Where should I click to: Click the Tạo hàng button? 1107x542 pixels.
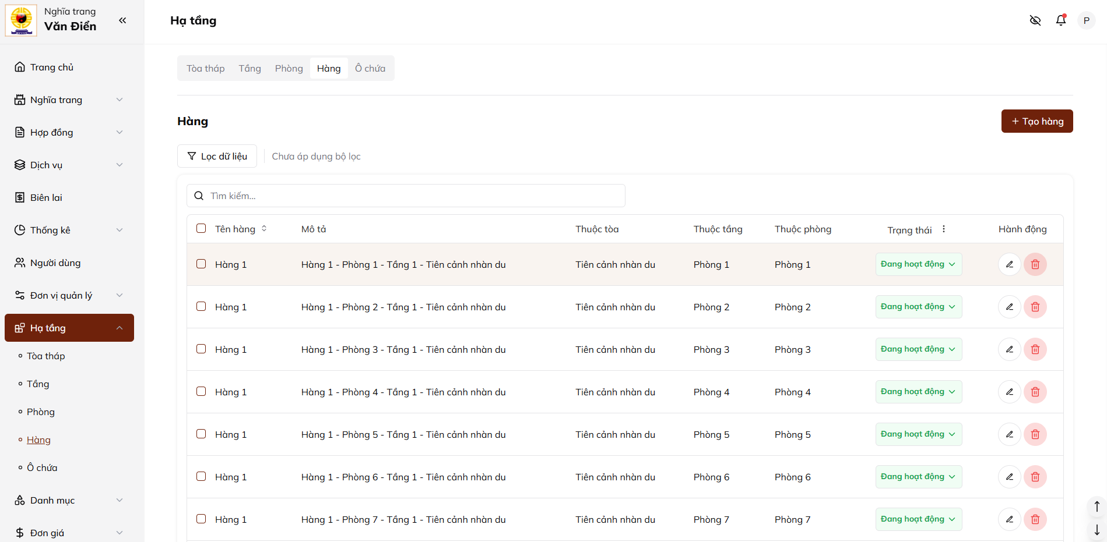(x=1036, y=121)
